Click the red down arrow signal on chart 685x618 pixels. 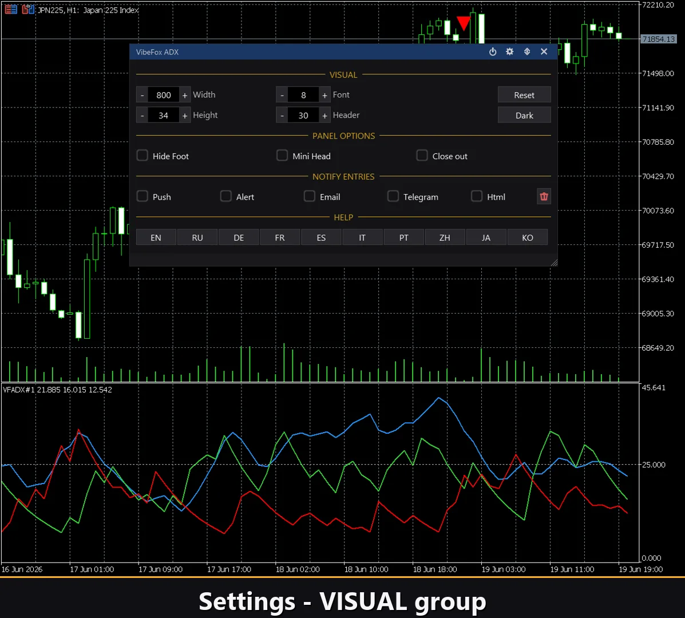click(x=463, y=23)
